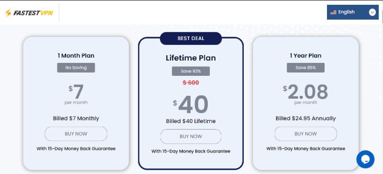Select the 1 Year Plan heading
Viewport: 383px width, 174px height.
click(305, 55)
